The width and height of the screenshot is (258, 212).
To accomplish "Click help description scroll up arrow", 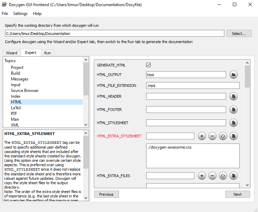I will click(86, 133).
